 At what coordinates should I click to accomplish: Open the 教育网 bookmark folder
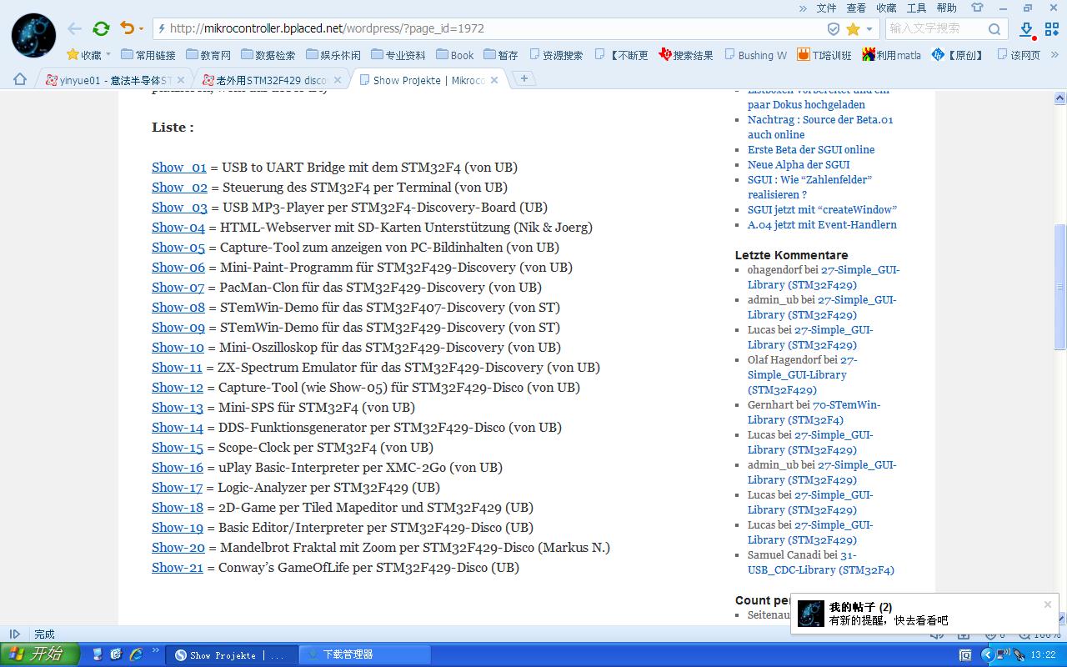click(x=208, y=55)
